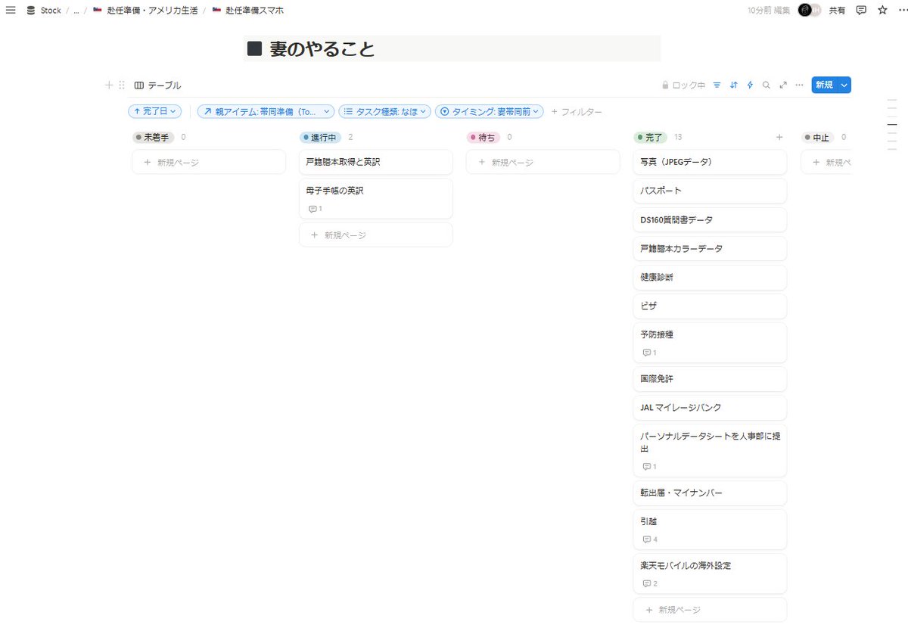Click the plus icon next to the drag handle
The image size is (908, 631).
pyautogui.click(x=109, y=85)
